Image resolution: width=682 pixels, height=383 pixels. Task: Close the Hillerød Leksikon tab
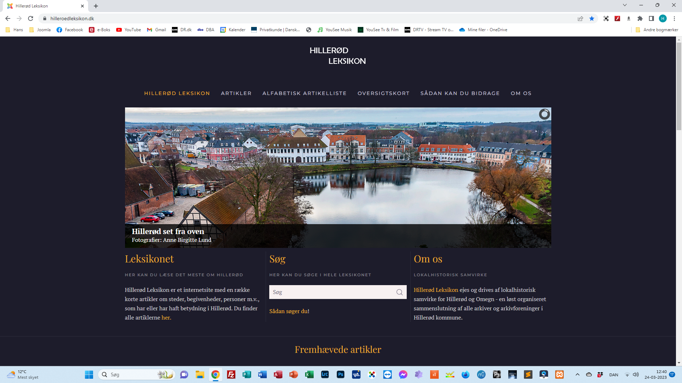(82, 6)
